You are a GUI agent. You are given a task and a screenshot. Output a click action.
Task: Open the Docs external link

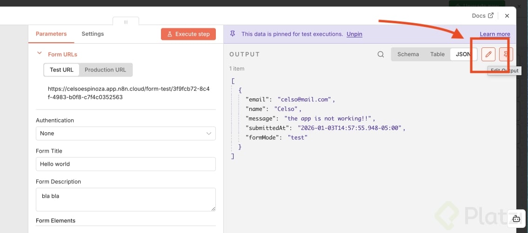click(482, 16)
